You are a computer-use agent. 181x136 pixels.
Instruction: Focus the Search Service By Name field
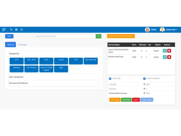click(65, 36)
